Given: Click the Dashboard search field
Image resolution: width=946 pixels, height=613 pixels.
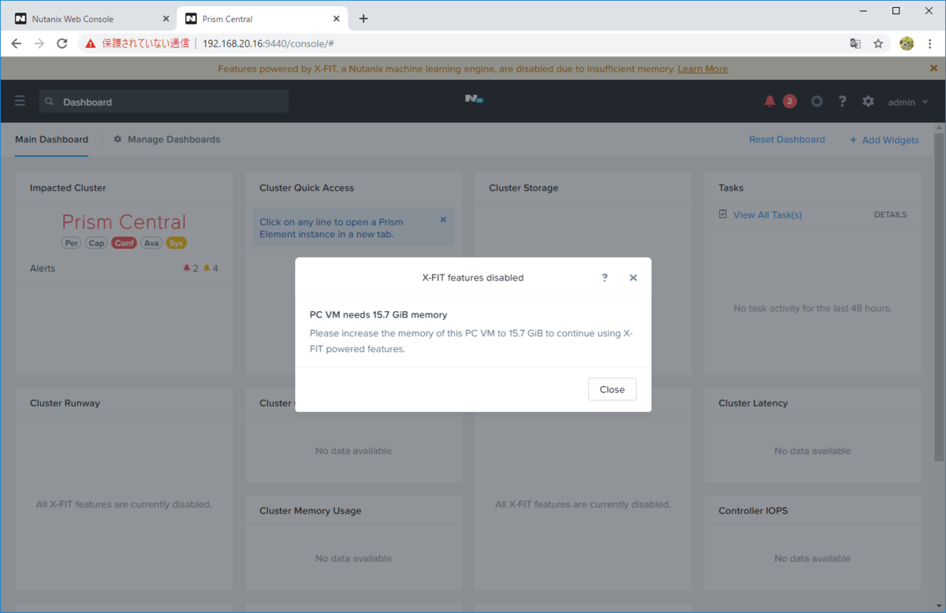Looking at the screenshot, I should click(x=164, y=102).
